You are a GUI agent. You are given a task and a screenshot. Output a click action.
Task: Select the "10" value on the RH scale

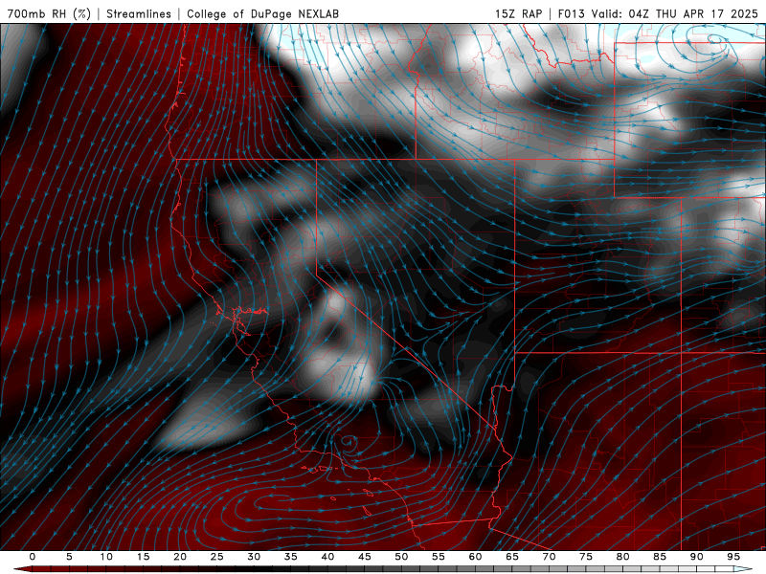click(106, 557)
